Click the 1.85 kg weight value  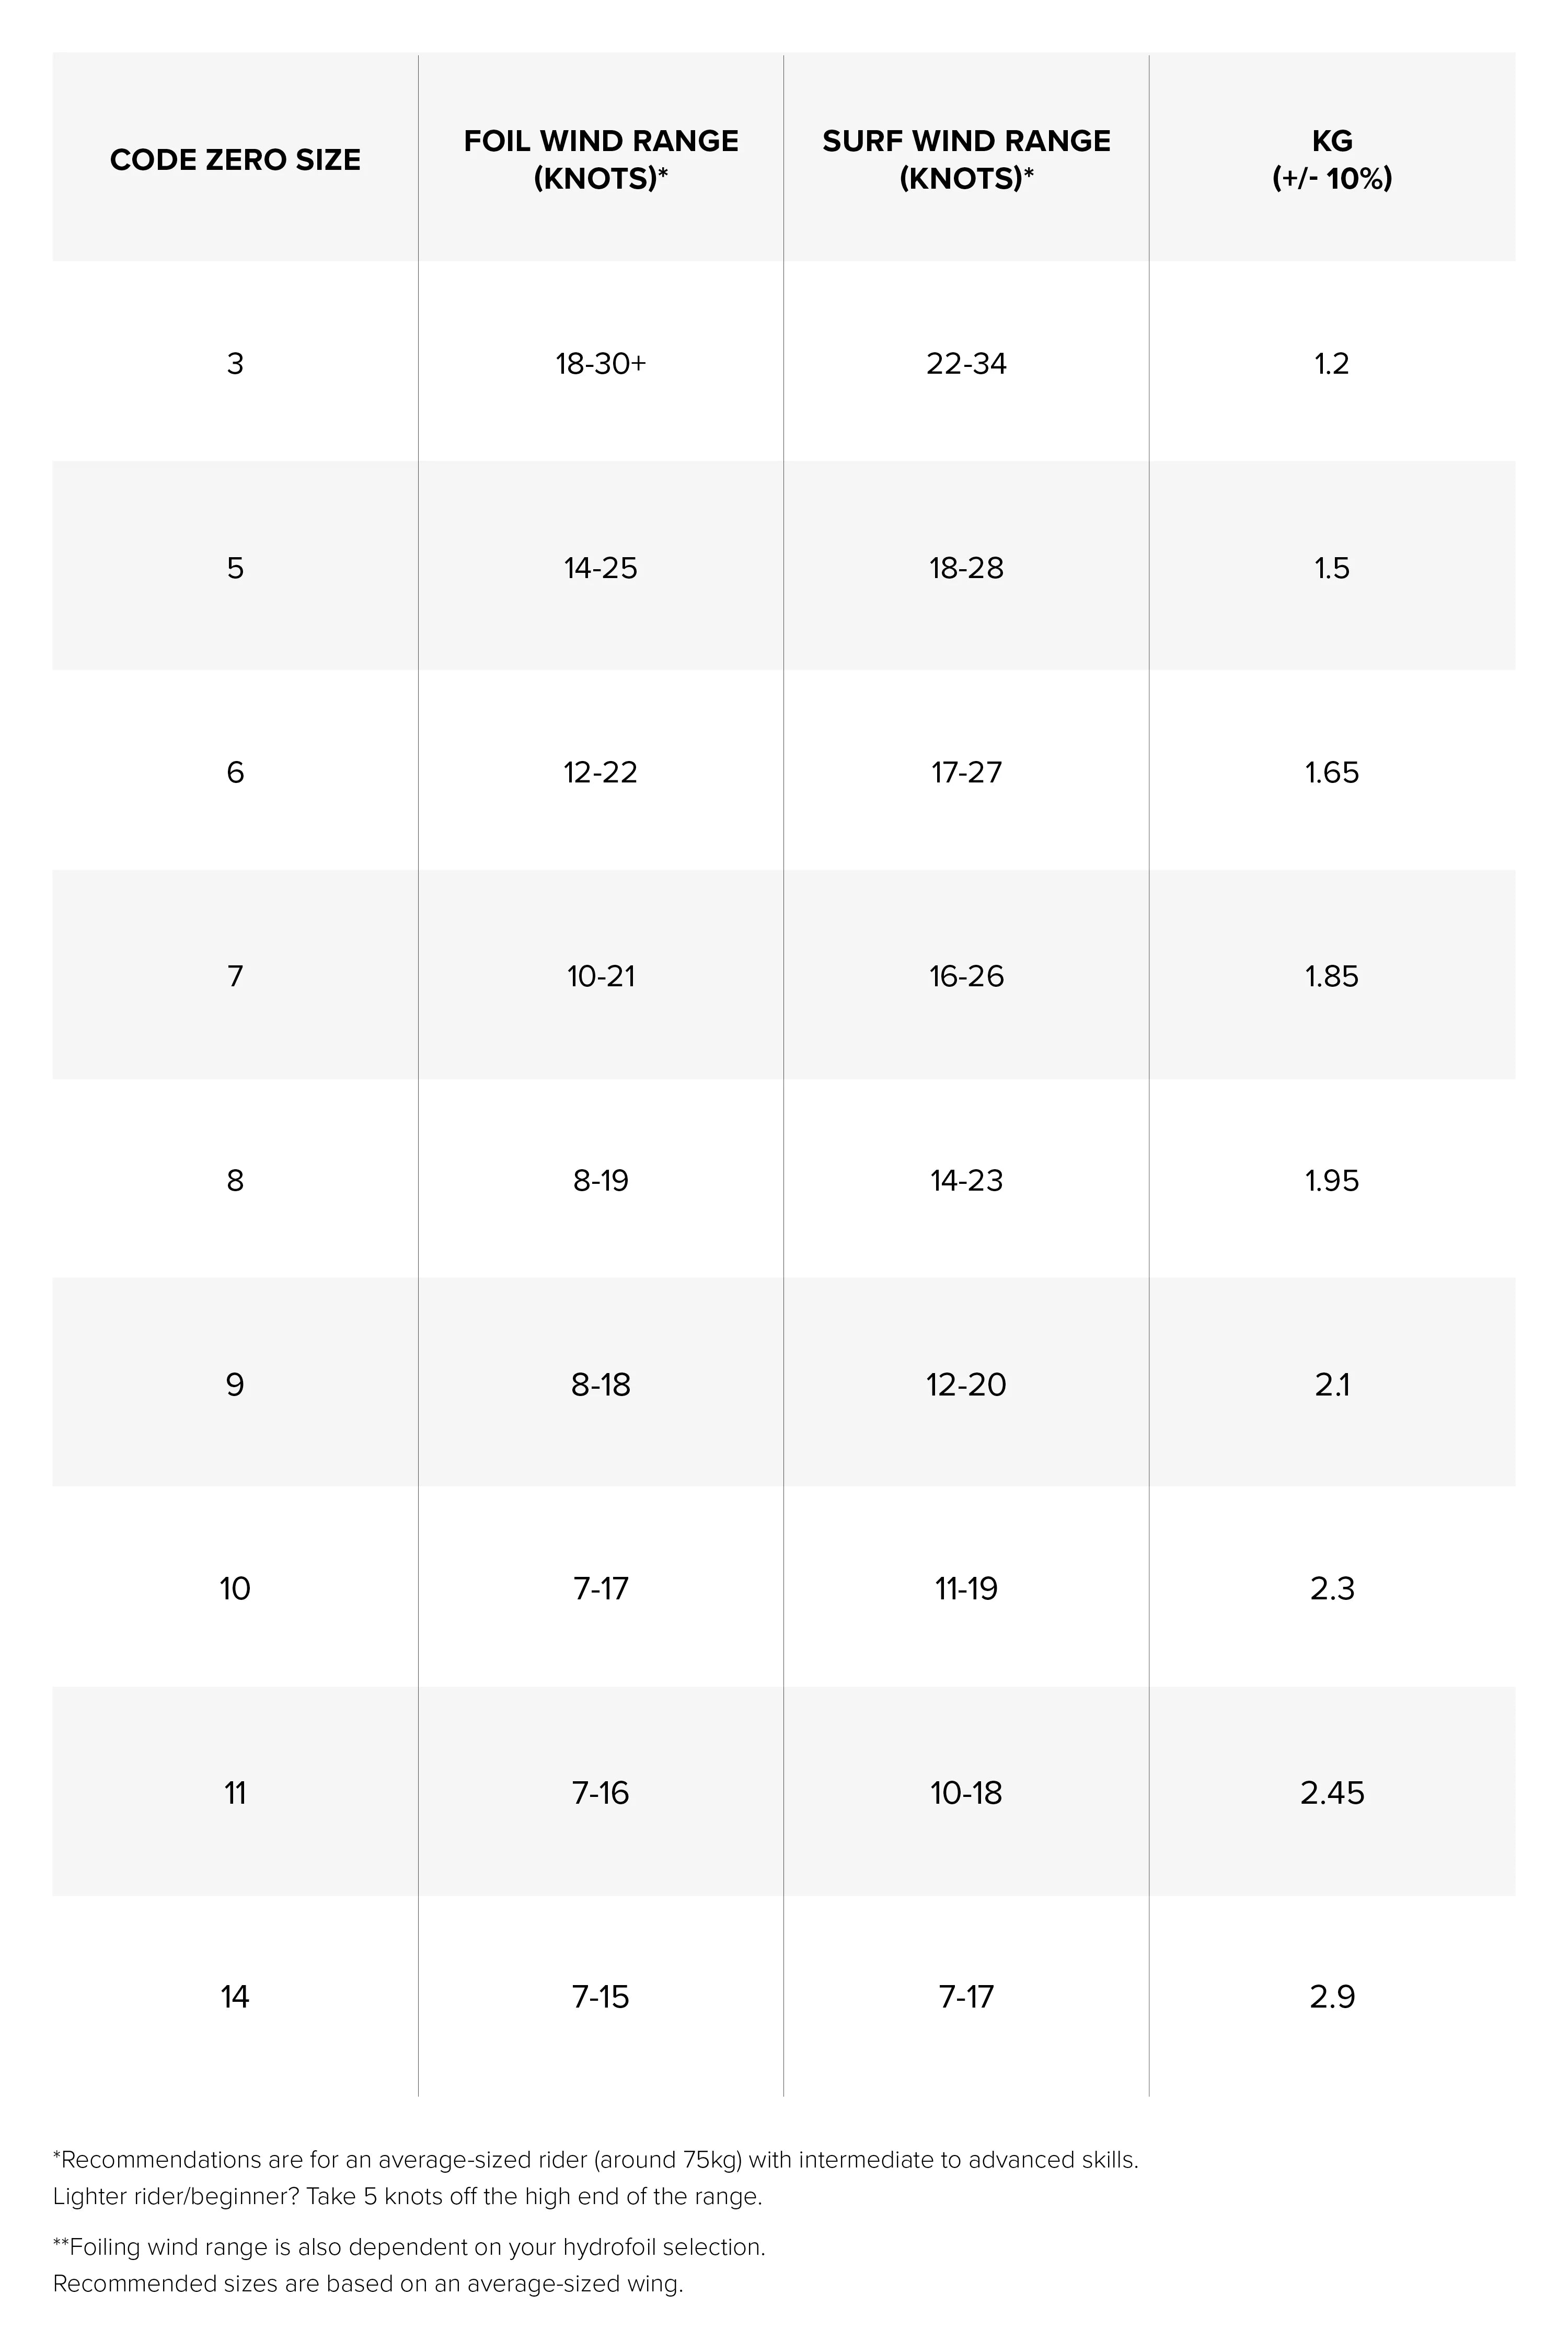[1332, 976]
